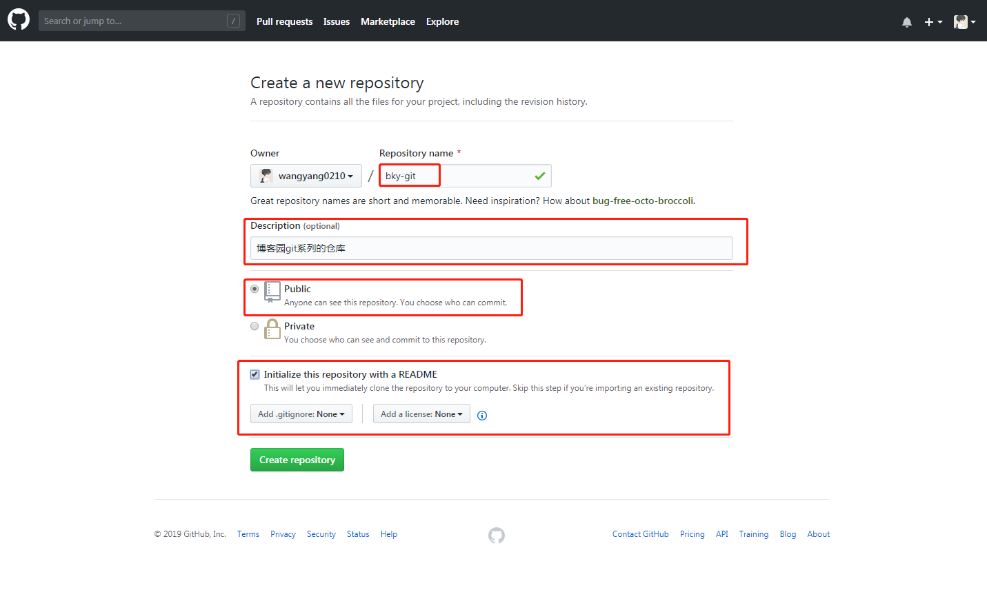Open the plus create-new menu
987x601 pixels.
(933, 22)
